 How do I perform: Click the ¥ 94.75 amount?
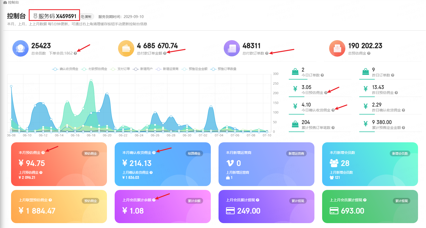[32, 163]
